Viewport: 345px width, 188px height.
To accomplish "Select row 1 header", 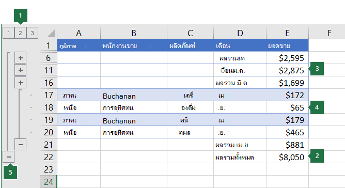I will click(49, 45).
